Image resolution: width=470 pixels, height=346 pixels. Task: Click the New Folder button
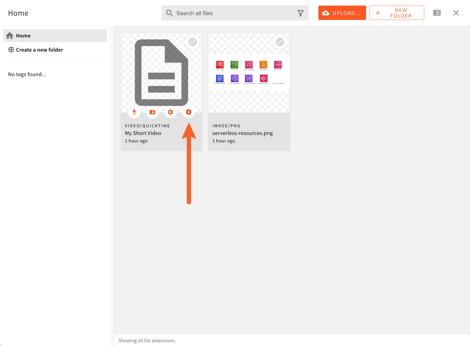[396, 13]
